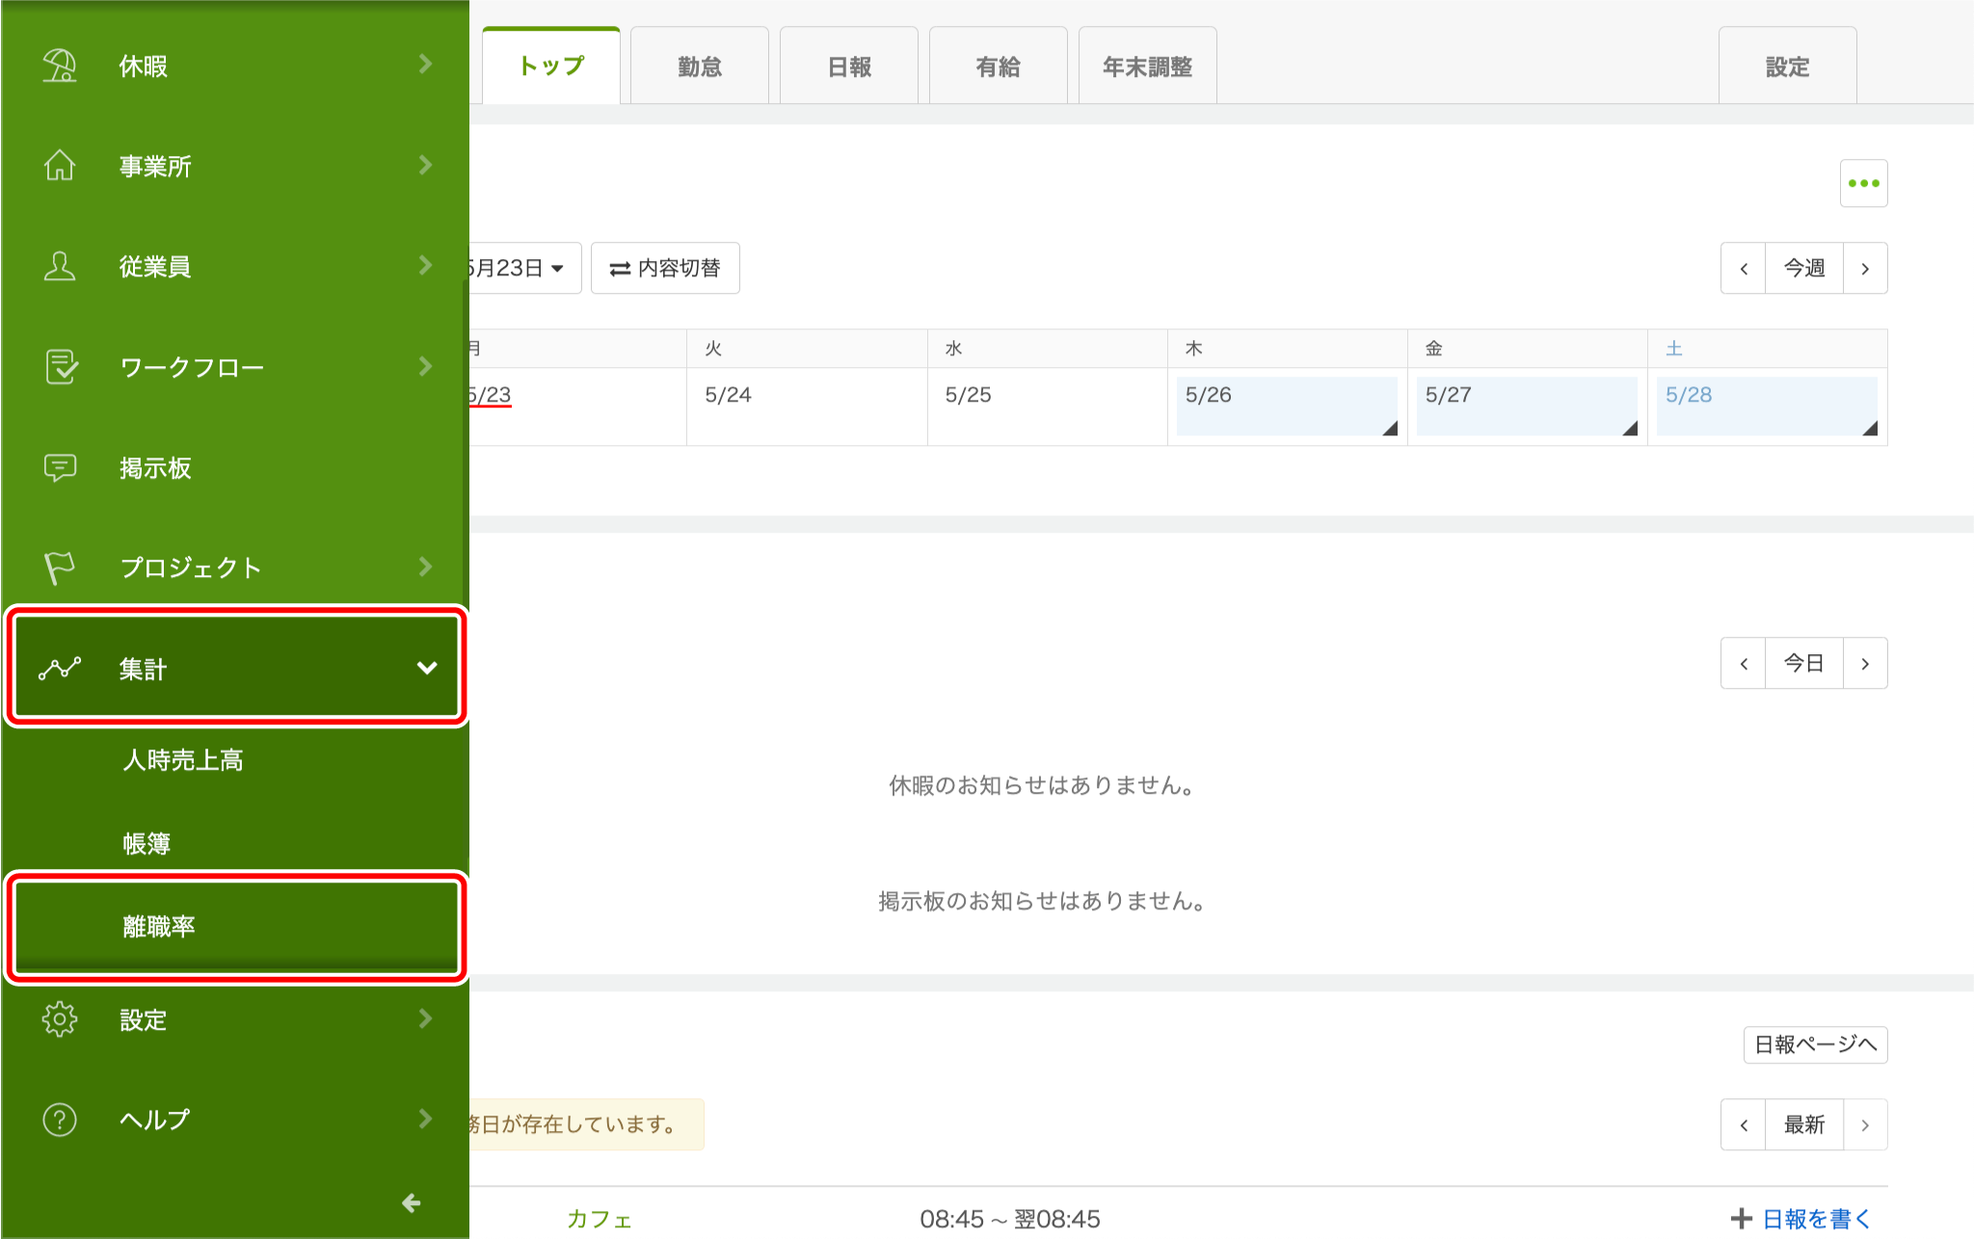1974x1239 pixels.
Task: Open the 年末調整 tab
Action: pyautogui.click(x=1147, y=66)
